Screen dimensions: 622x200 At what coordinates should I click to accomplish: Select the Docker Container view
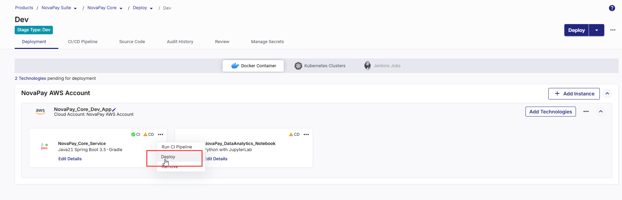(253, 66)
